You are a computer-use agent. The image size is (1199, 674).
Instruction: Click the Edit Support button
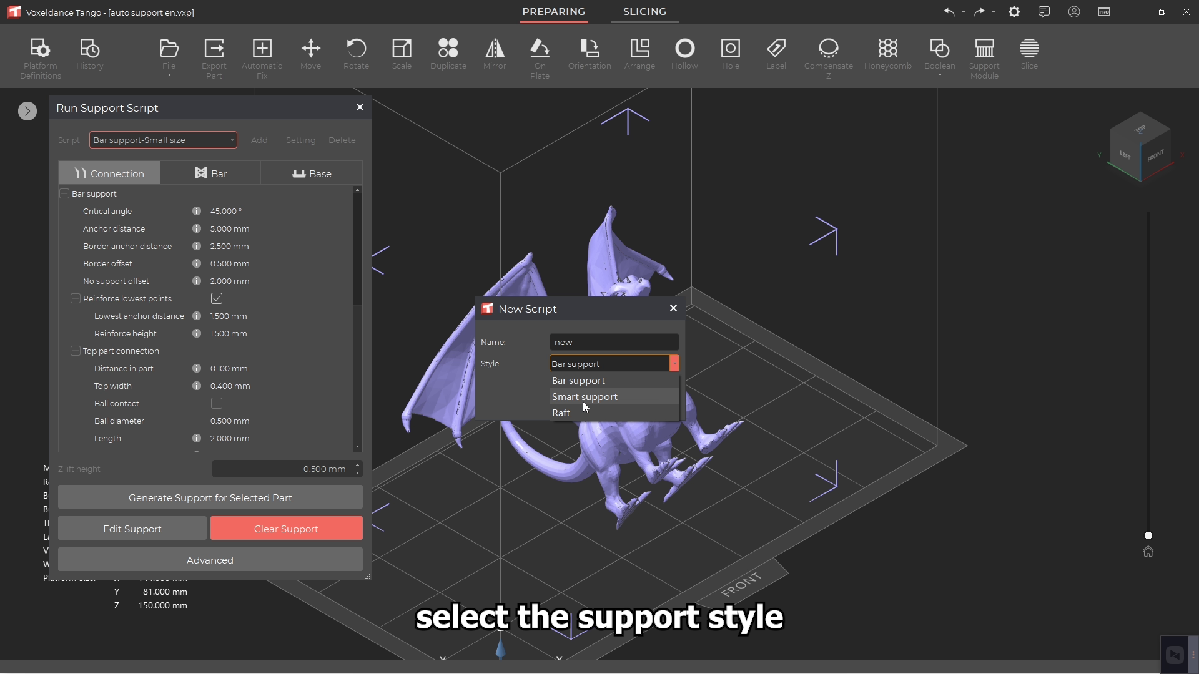(132, 529)
